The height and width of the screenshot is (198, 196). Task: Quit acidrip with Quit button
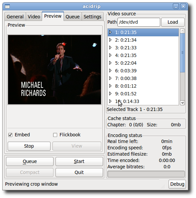79,172
